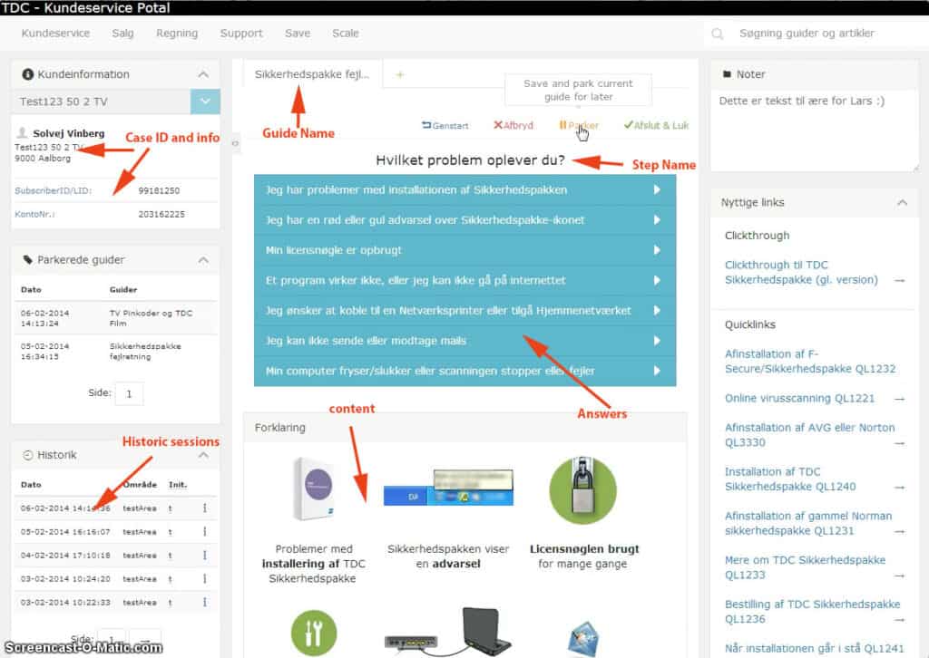Click the tag icon beside Parkerede guider

27,260
